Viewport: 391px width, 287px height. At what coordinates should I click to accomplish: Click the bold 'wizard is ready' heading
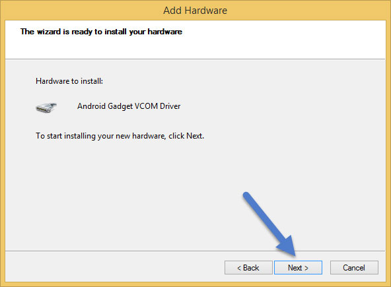101,32
